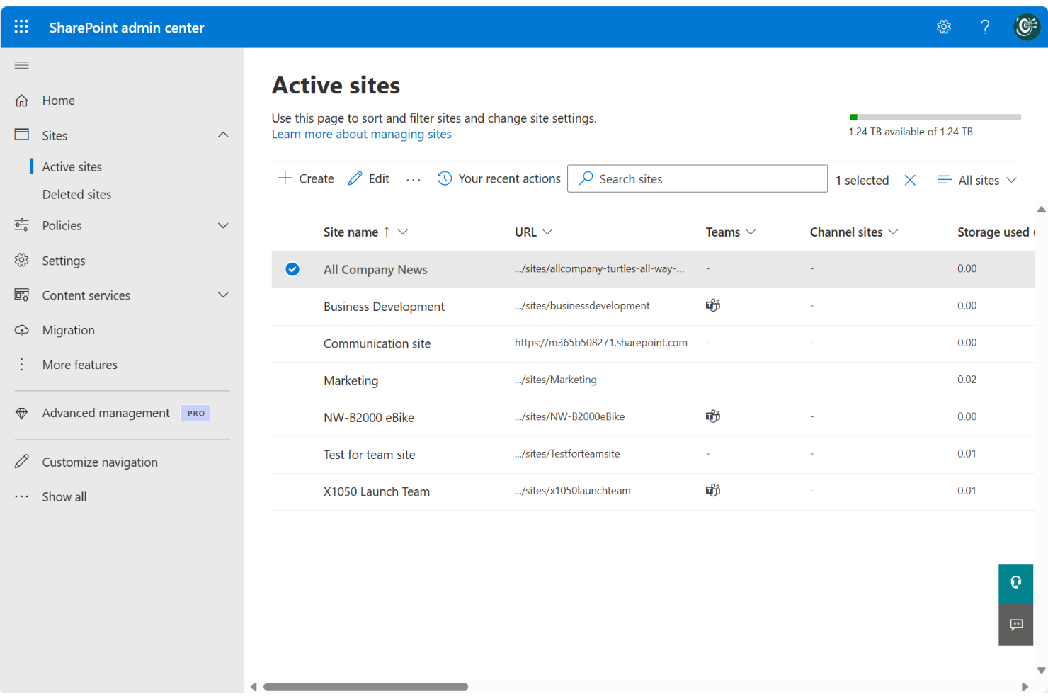
Task: Create a new site
Action: click(x=305, y=178)
